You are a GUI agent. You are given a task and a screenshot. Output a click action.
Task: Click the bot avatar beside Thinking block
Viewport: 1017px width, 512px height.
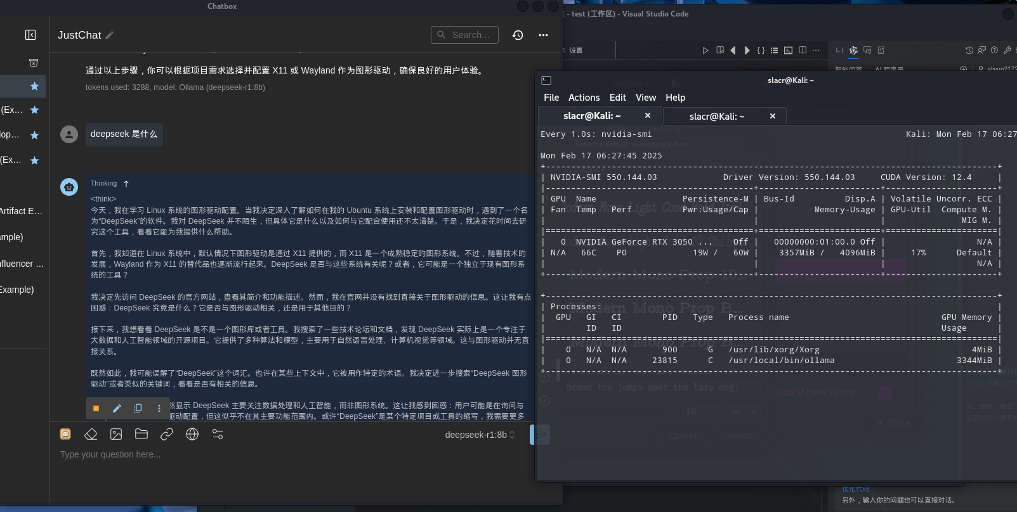point(69,187)
